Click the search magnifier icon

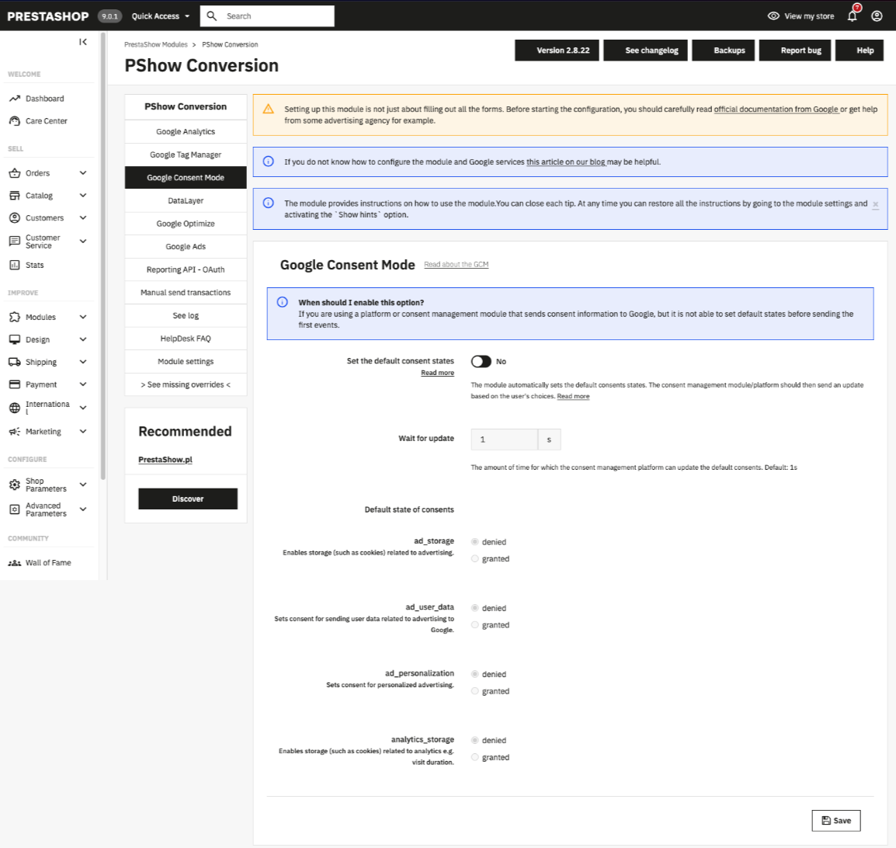[212, 16]
